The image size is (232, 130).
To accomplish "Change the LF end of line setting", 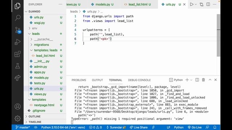I will pyautogui.click(x=168, y=127).
